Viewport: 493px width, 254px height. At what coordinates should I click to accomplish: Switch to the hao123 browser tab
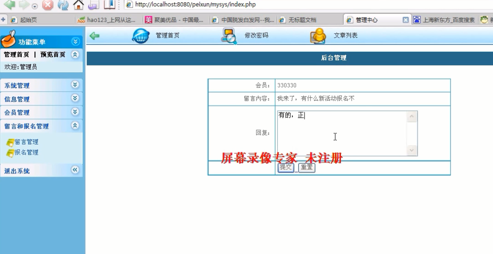pyautogui.click(x=109, y=20)
